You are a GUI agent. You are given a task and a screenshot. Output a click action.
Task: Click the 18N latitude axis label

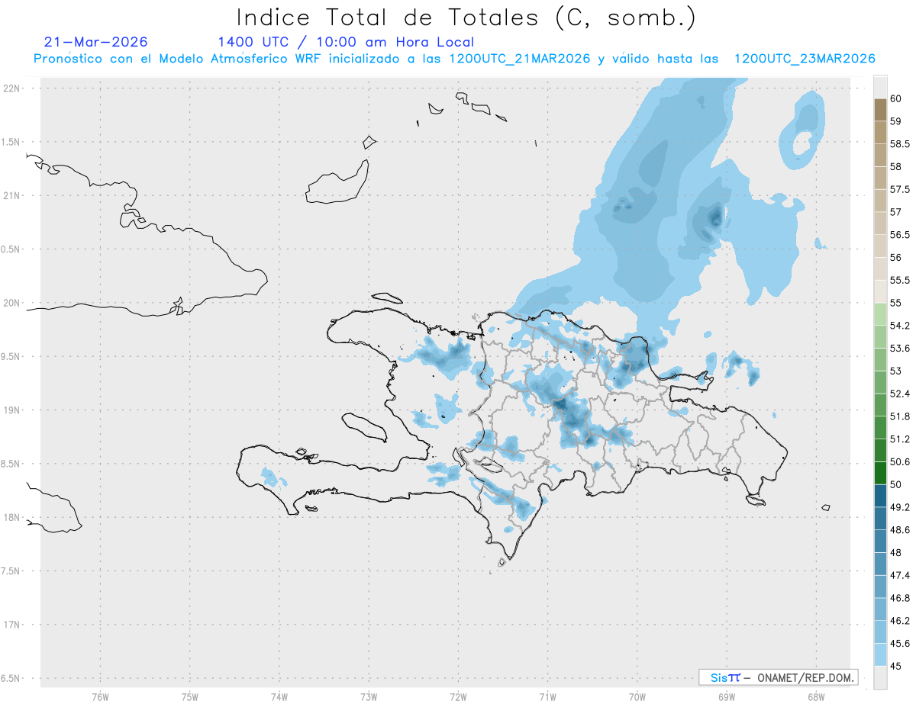[x=13, y=517]
